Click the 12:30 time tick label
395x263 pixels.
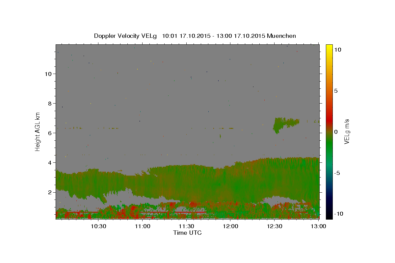275,226
